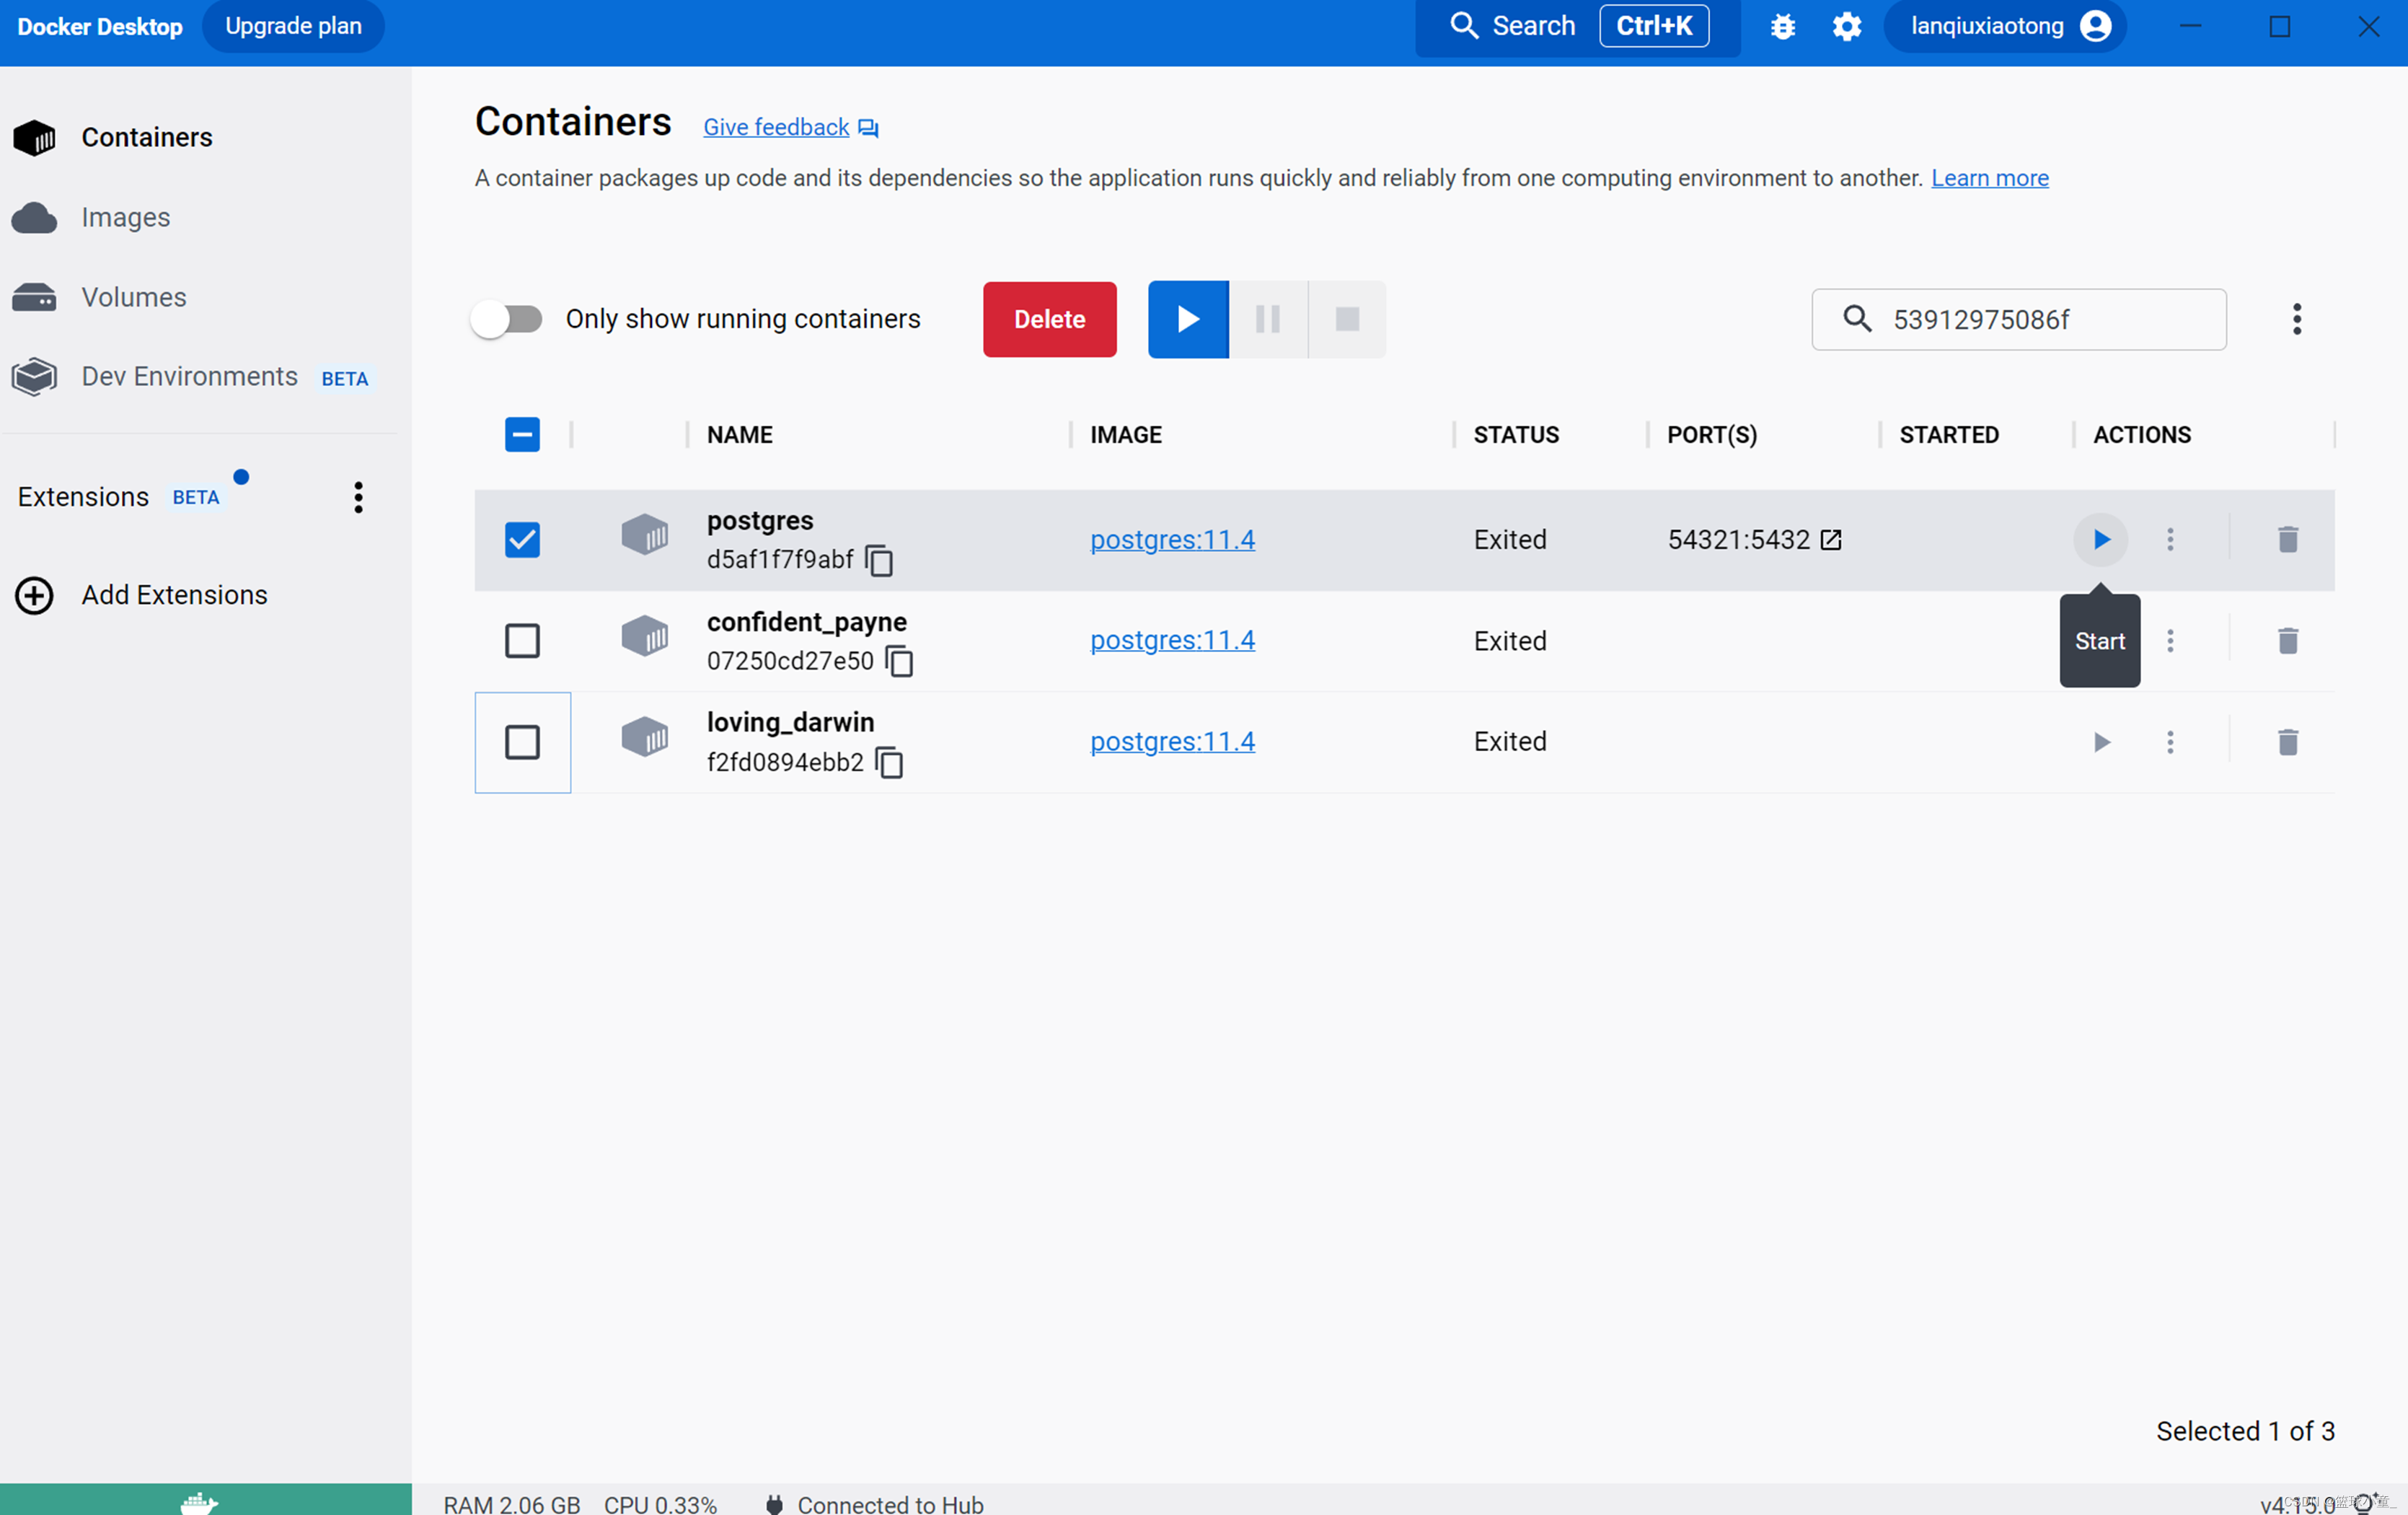The image size is (2408, 1515).
Task: Open postgres:11.4 image link for postgres row
Action: pos(1172,540)
